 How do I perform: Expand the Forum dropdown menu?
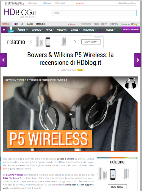pos(23,30)
